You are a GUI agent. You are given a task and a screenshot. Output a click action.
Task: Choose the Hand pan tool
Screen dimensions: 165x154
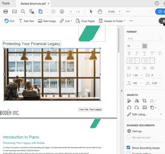tap(100, 11)
